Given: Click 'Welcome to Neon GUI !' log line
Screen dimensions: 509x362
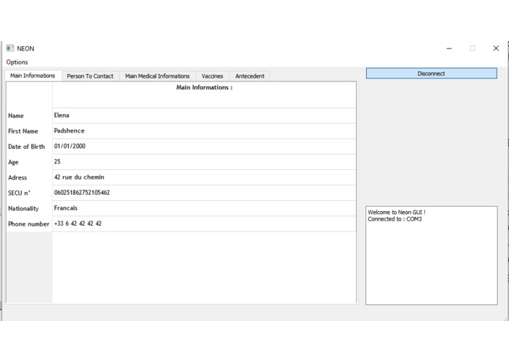Looking at the screenshot, I should 396,212.
